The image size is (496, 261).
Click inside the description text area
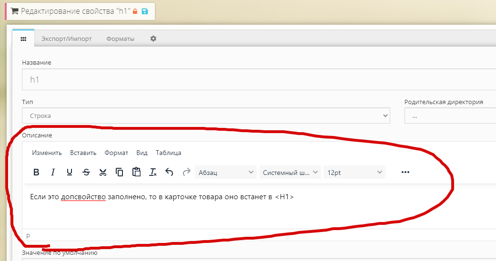tap(259, 206)
